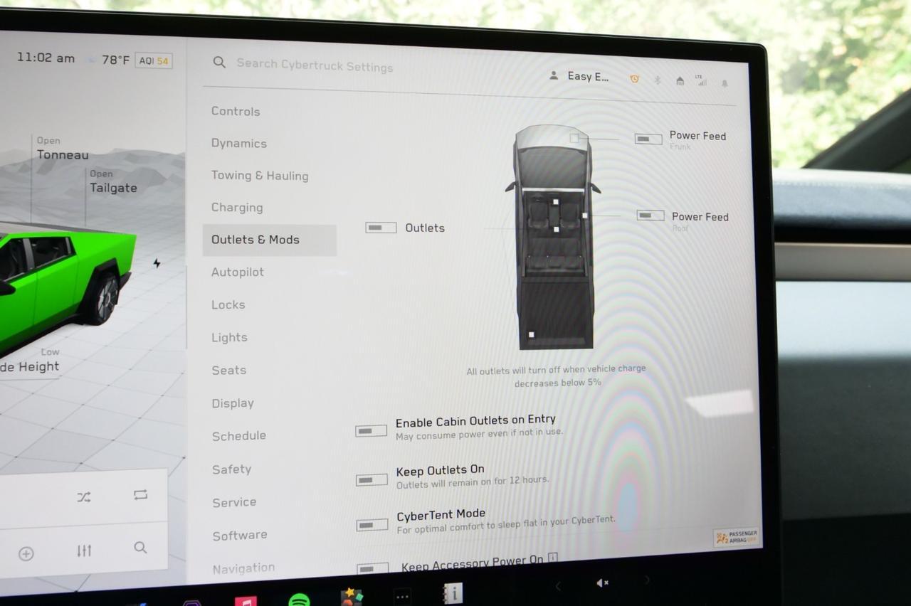
Task: Launch the Spotify app
Action: click(x=299, y=600)
